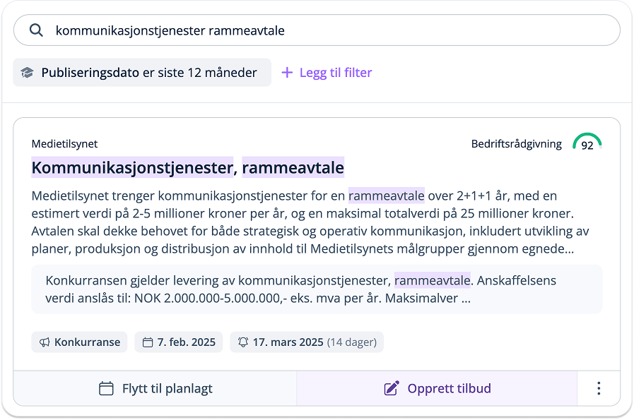Click the megaphone icon in the Konkurranse tag
Image resolution: width=634 pixels, height=420 pixels.
pyautogui.click(x=45, y=342)
